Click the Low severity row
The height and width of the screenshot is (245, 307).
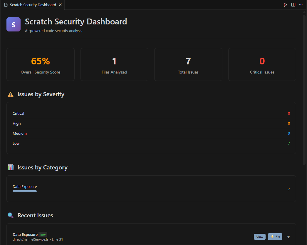(151, 143)
